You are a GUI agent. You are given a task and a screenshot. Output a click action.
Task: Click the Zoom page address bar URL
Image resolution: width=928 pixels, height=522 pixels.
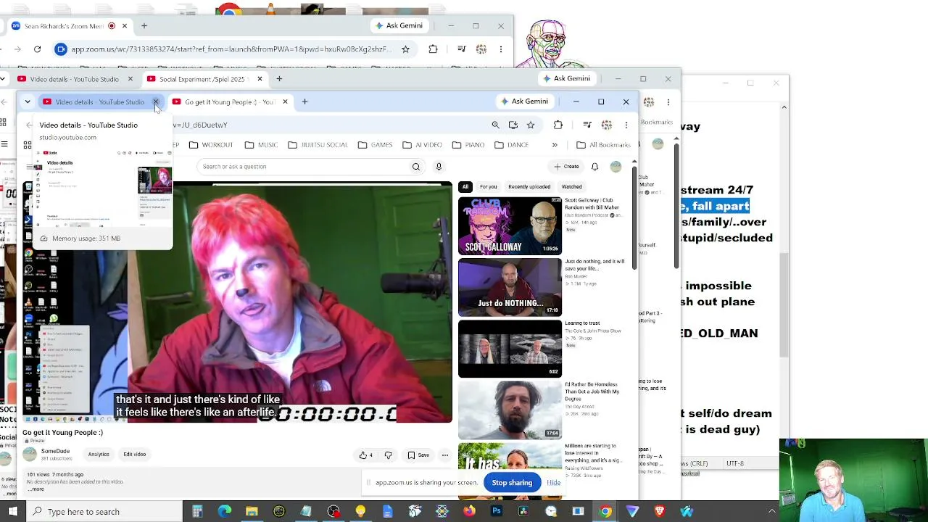(231, 49)
